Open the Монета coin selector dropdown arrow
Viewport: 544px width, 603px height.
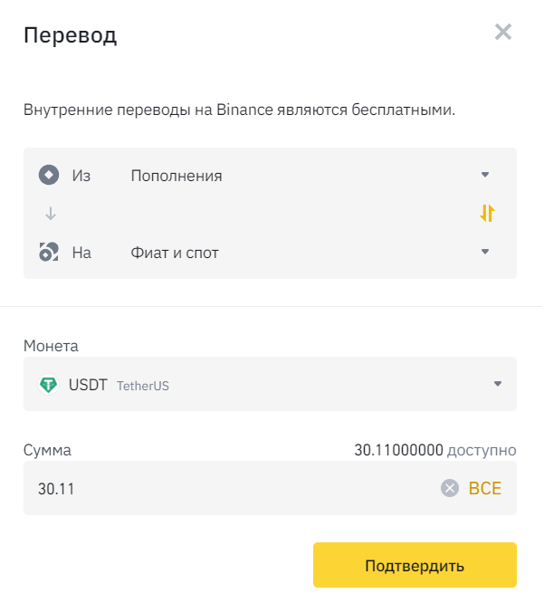click(x=497, y=384)
